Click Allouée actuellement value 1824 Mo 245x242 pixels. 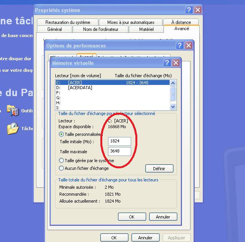click(113, 201)
